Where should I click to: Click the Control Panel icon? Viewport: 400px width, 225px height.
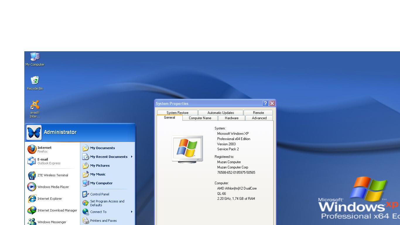click(86, 194)
